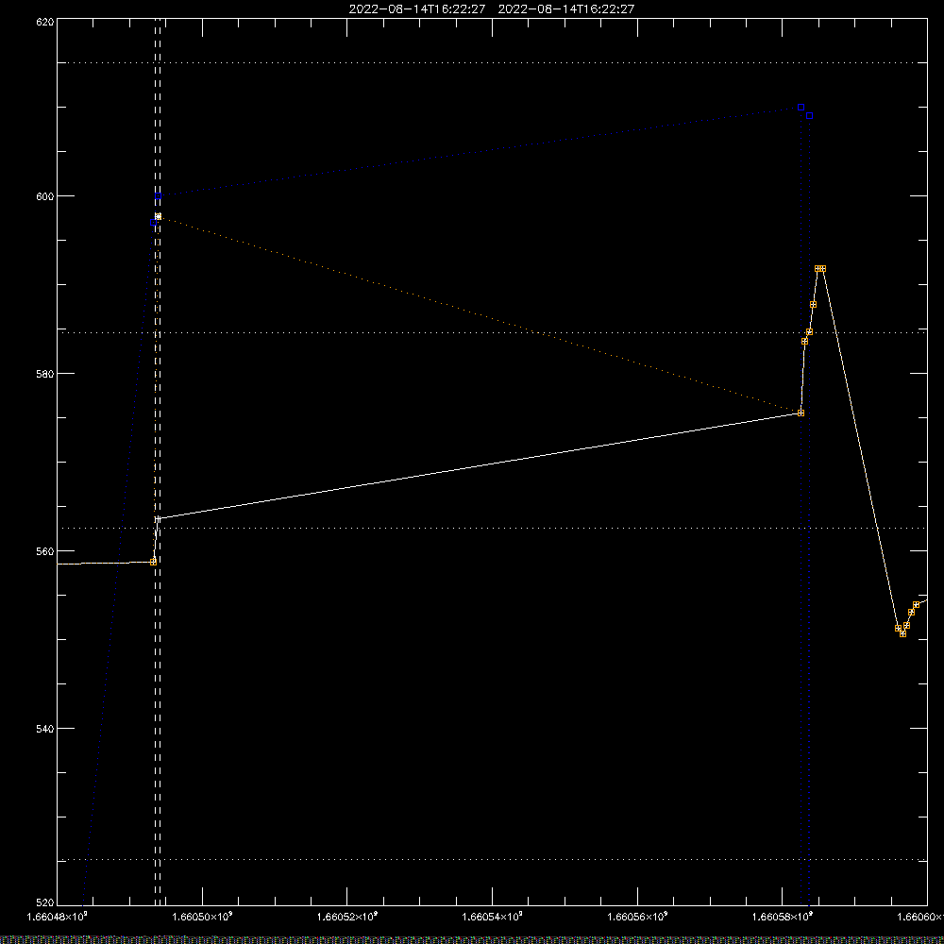944x944 pixels.
Task: Click the x-axis label 1.66052×10⁹
Action: [x=347, y=917]
